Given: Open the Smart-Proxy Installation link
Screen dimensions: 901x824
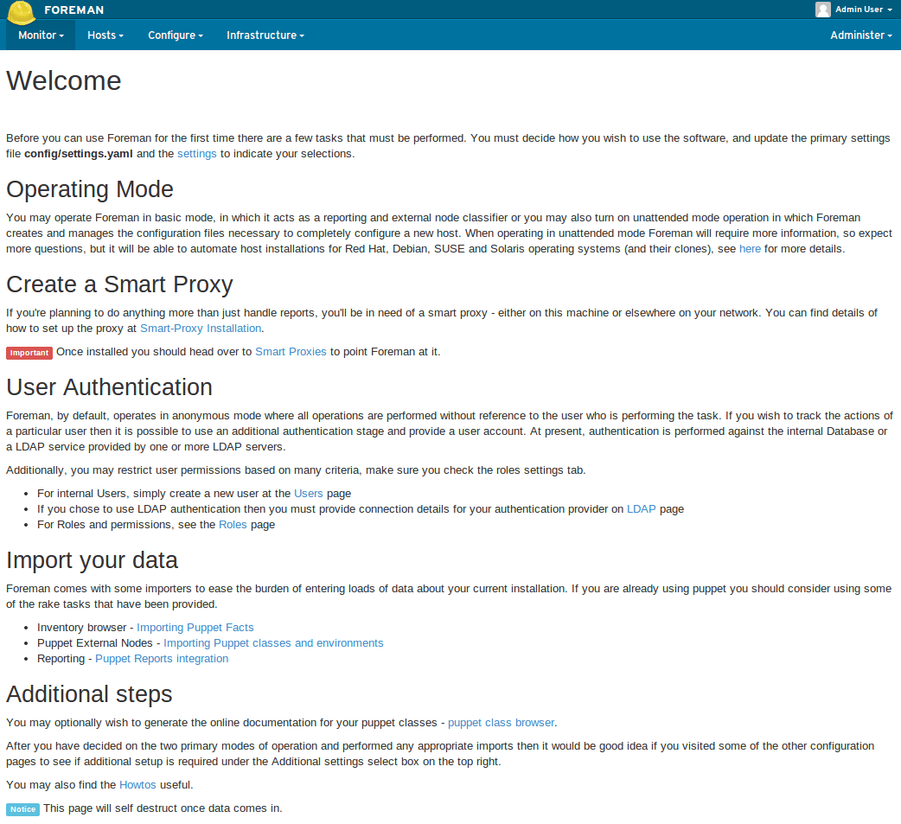Looking at the screenshot, I should point(201,329).
